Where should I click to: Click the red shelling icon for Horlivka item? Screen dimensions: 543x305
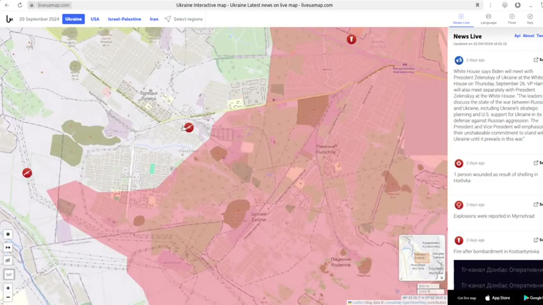click(459, 163)
